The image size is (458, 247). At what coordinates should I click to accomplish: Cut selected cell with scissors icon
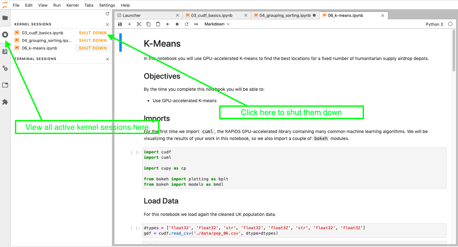pyautogui.click(x=139, y=24)
